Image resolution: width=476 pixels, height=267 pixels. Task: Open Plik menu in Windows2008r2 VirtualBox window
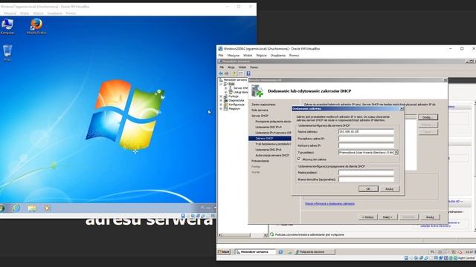tap(221, 56)
